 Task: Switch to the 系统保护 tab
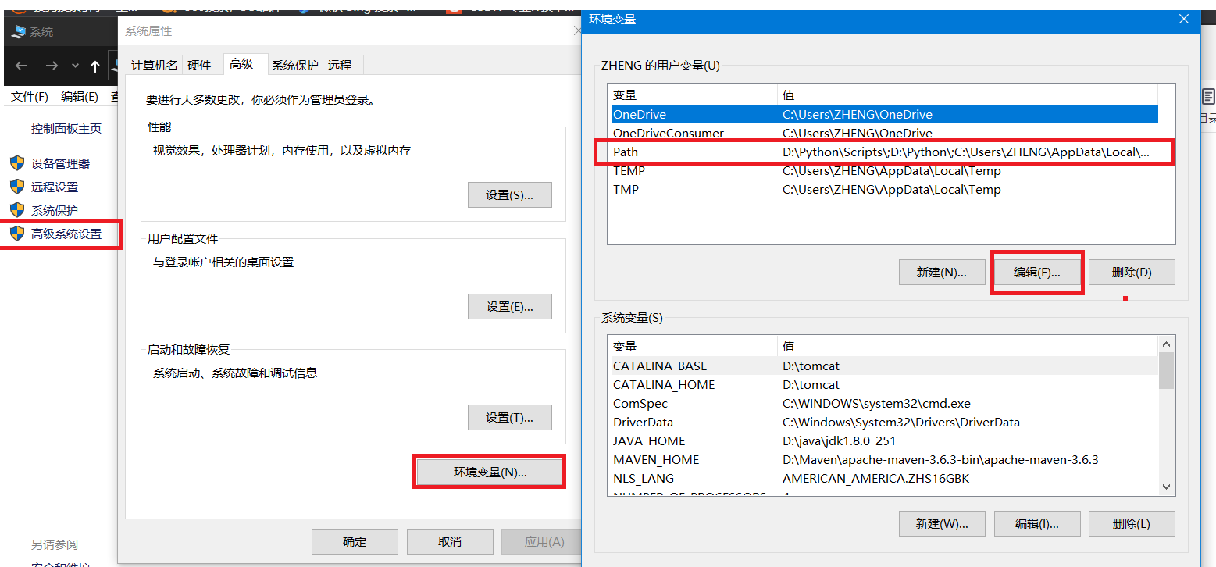pos(295,65)
